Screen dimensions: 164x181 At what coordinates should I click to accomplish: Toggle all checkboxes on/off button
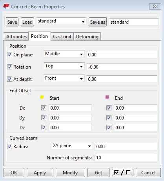[x=122, y=172]
